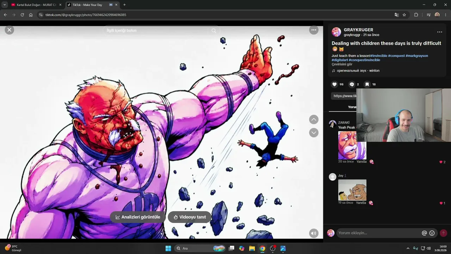Go to the browser home page
This screenshot has height=254, width=451.
(x=31, y=15)
